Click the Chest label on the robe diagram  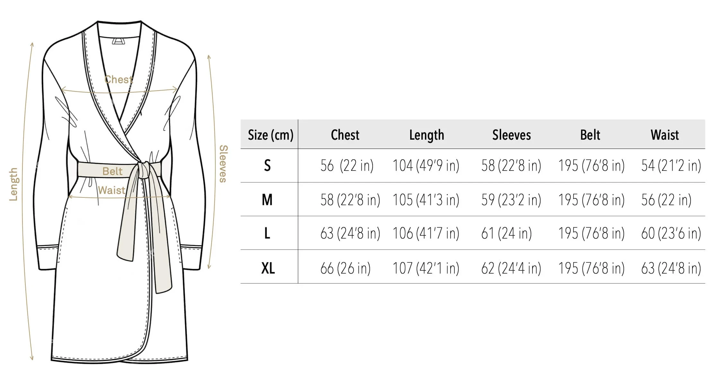coord(119,79)
